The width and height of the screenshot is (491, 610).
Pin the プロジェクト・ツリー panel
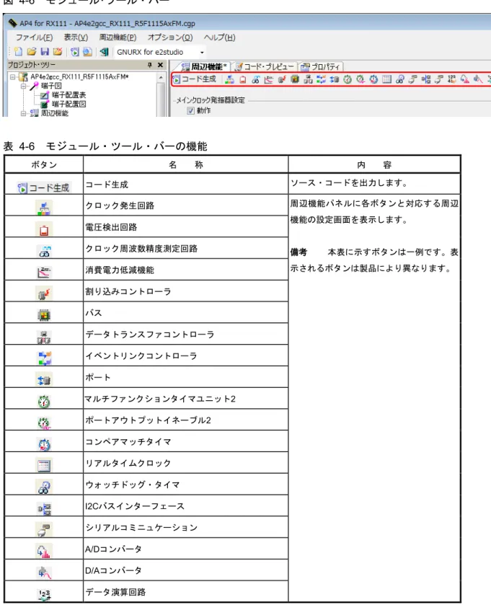tap(150, 65)
